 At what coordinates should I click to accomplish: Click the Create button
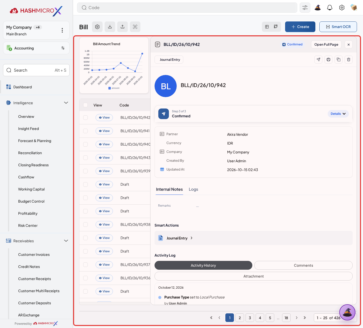click(300, 27)
